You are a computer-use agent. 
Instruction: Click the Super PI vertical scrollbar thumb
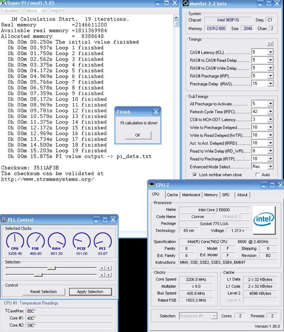176,24
